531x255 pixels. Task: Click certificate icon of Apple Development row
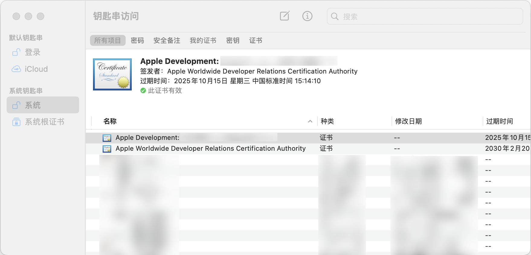[107, 138]
